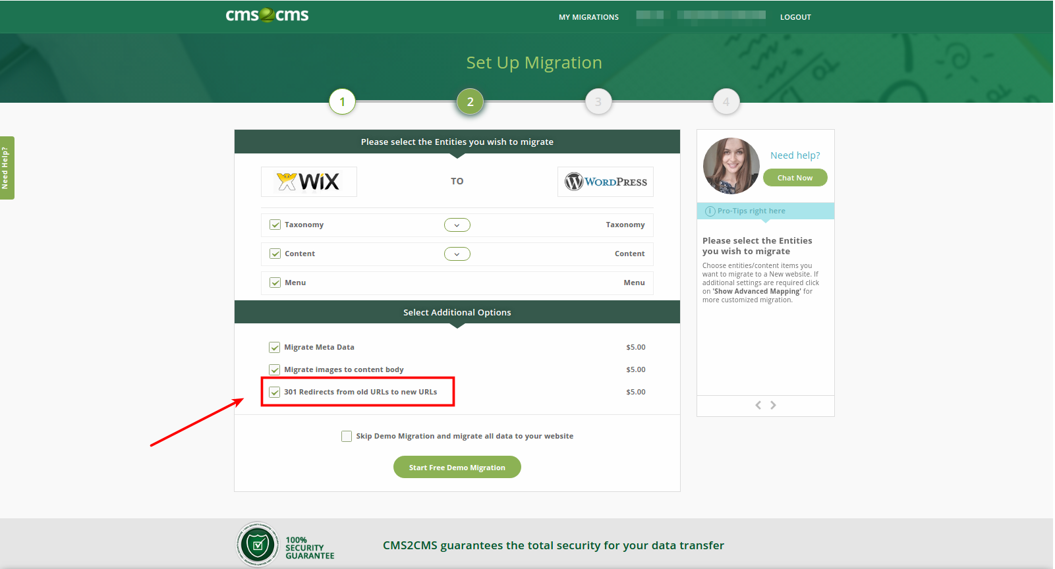Click 301 Redirects $5.00 price
This screenshot has width=1055, height=569.
[636, 393]
